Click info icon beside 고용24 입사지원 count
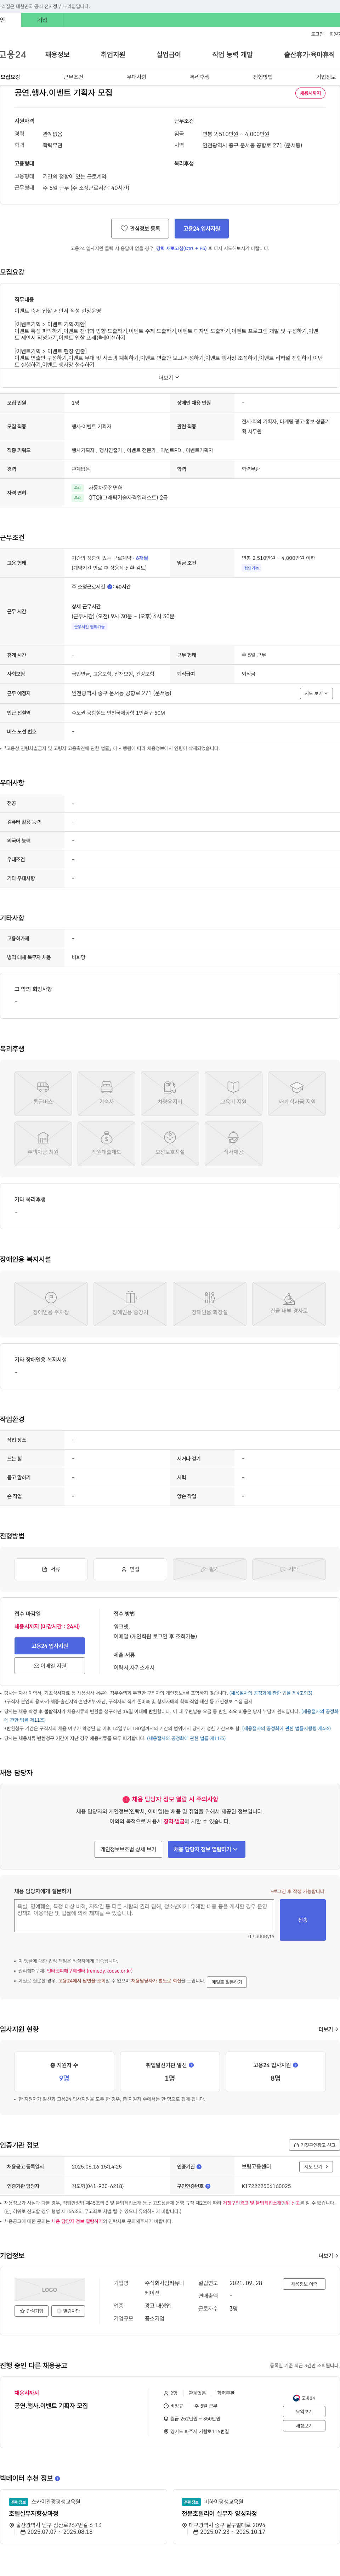Image resolution: width=340 pixels, height=2576 pixels. click(x=295, y=2065)
